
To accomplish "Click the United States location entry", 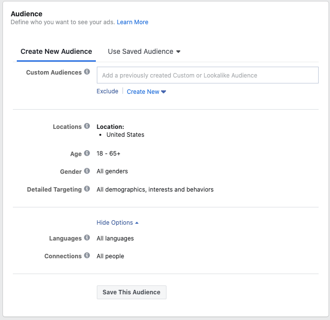I will tap(125, 134).
